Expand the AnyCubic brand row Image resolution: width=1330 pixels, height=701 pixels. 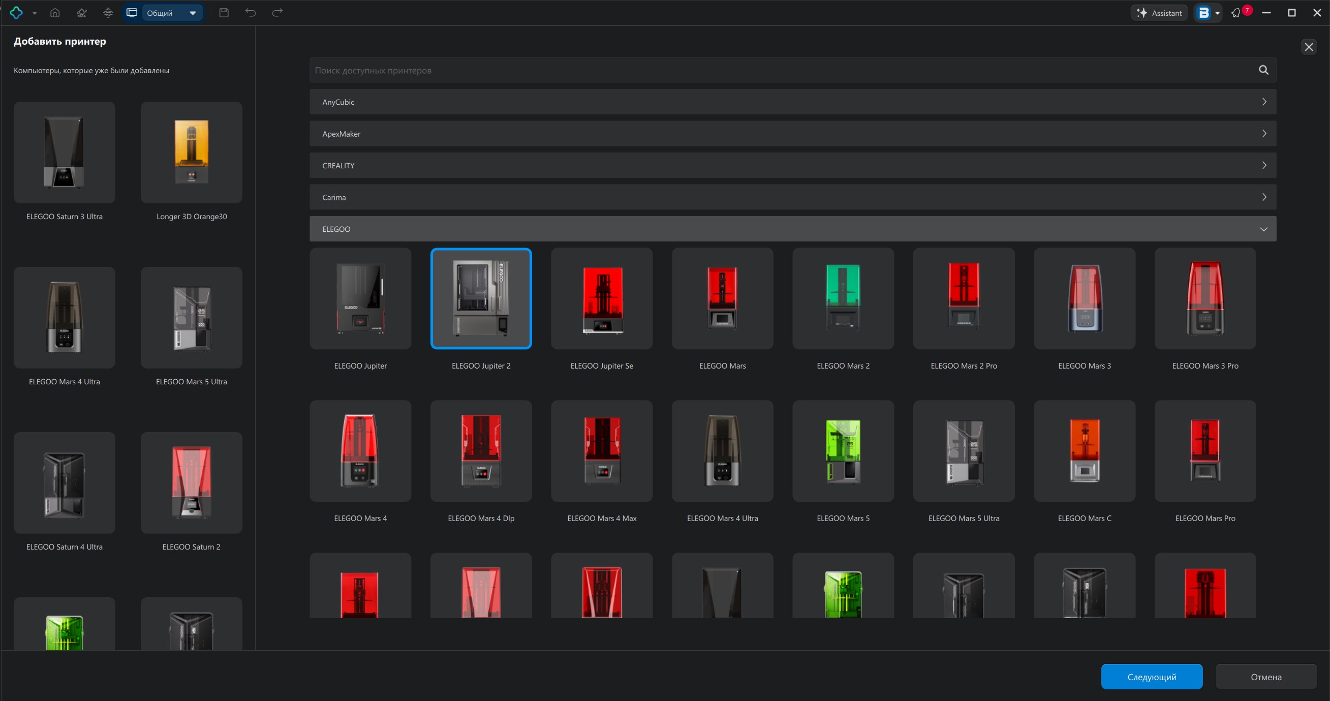(x=793, y=102)
